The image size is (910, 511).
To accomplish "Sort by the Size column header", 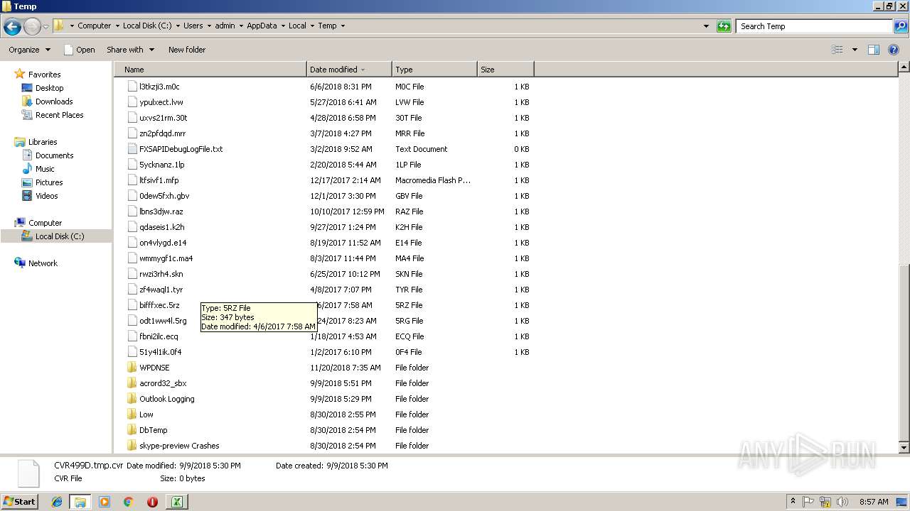I will click(x=505, y=70).
